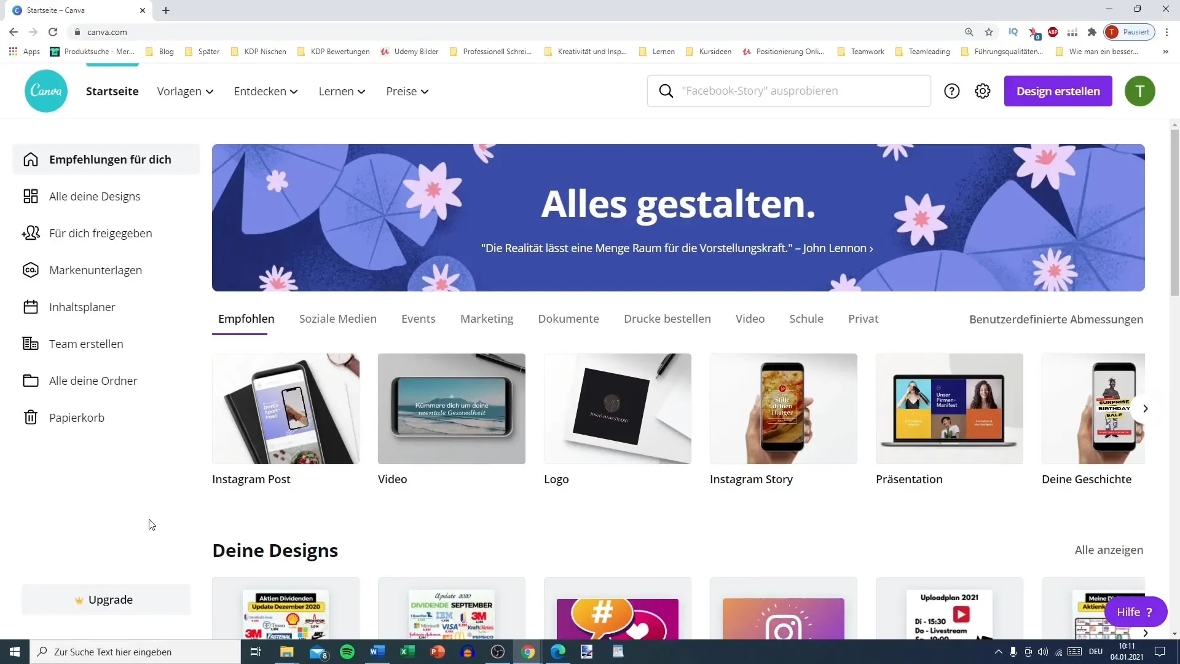Open PowerPoint from the taskbar

click(438, 652)
